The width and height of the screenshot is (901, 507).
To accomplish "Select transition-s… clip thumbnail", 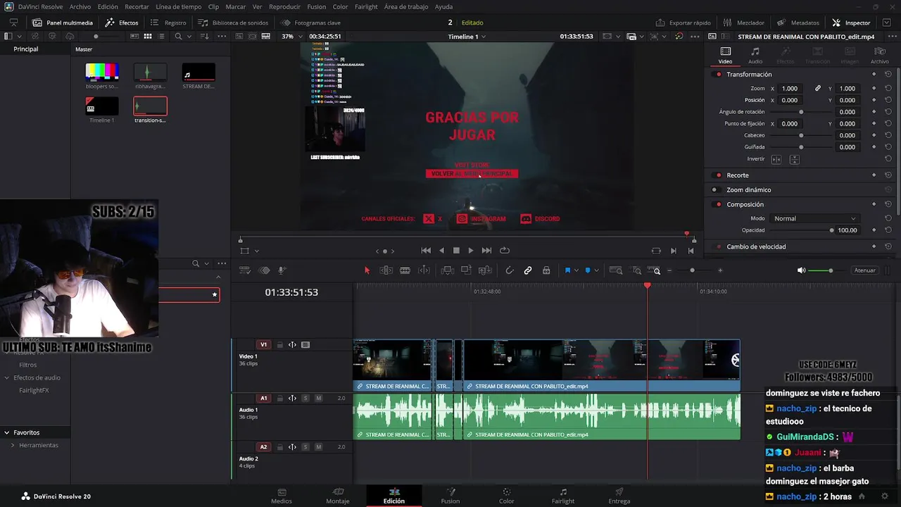I will coord(150,106).
